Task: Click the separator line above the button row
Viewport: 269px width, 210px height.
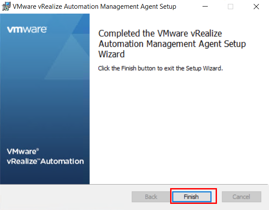Action: tap(134, 185)
